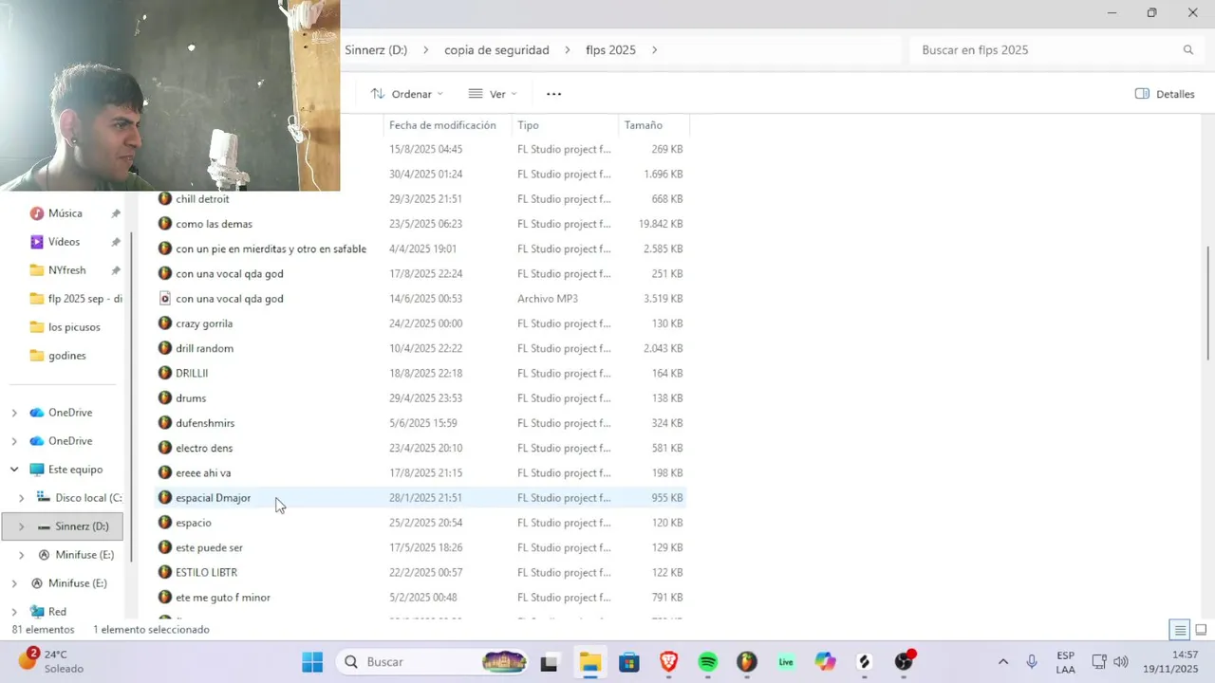Switch to details list view icon
This screenshot has width=1215, height=683.
[1180, 630]
